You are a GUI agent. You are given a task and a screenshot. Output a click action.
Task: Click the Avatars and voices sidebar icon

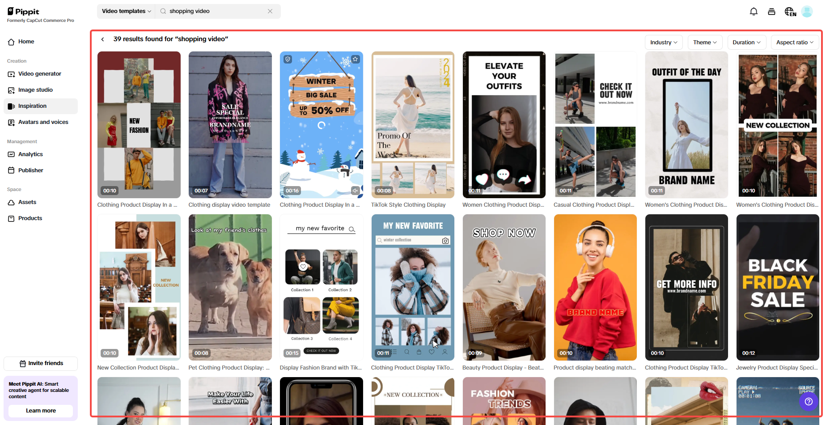click(11, 123)
